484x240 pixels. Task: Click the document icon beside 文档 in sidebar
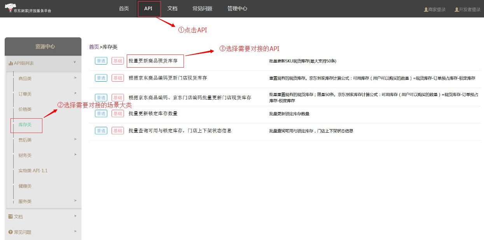pos(10,217)
